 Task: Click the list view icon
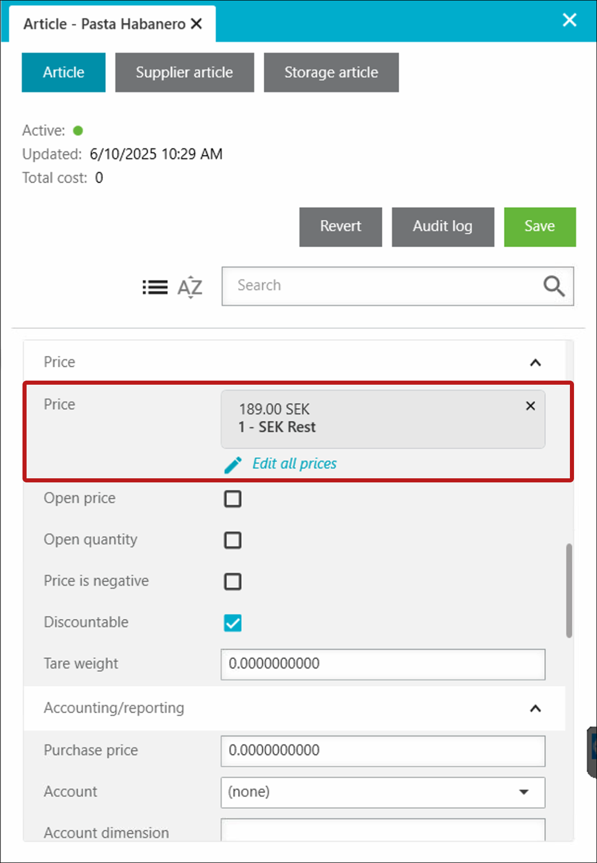(155, 287)
